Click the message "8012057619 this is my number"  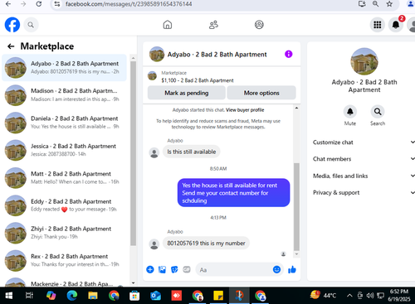[x=206, y=244]
